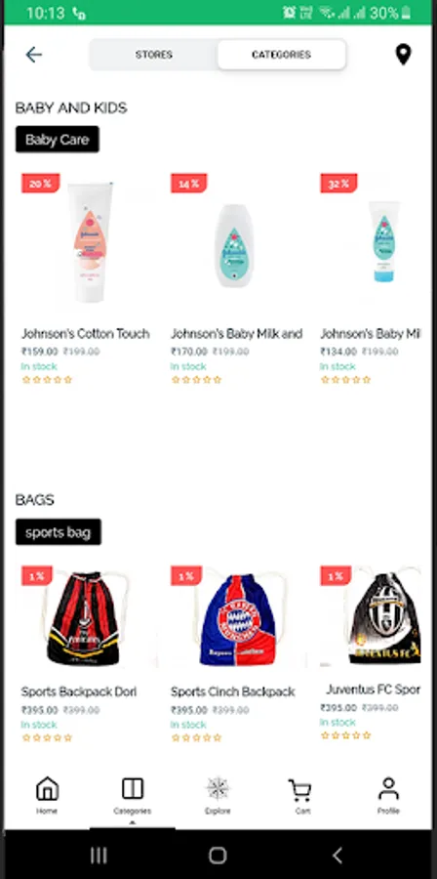This screenshot has width=437, height=879.
Task: Open Johnson's Baby Milk and product image
Action: (x=234, y=245)
